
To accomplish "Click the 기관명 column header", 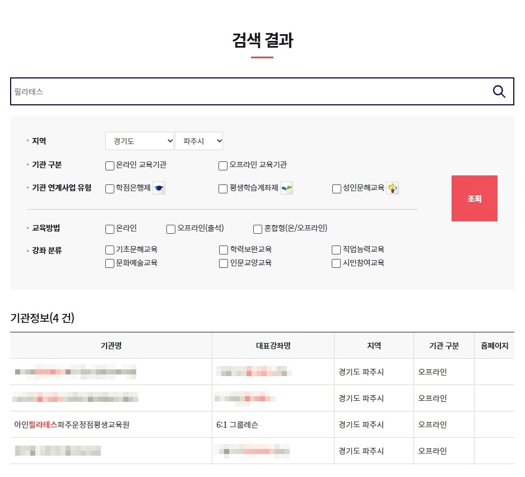I will pos(111,346).
